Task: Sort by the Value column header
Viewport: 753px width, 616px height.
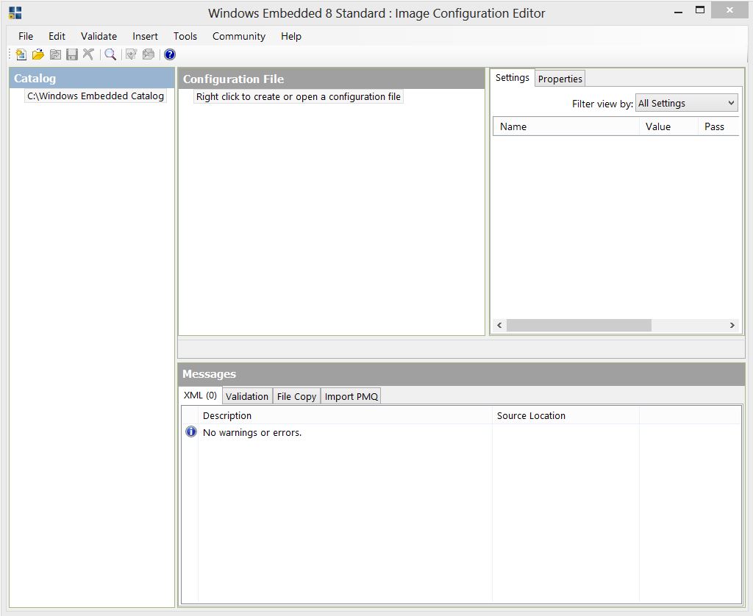Action: 668,126
